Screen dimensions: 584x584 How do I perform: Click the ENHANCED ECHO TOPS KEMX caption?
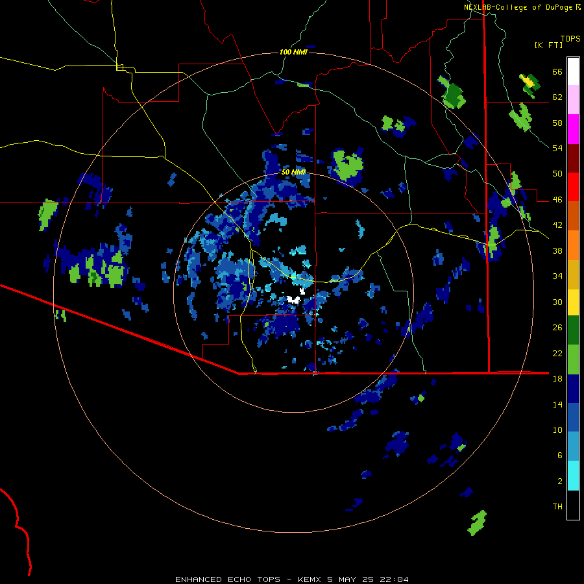click(x=292, y=579)
